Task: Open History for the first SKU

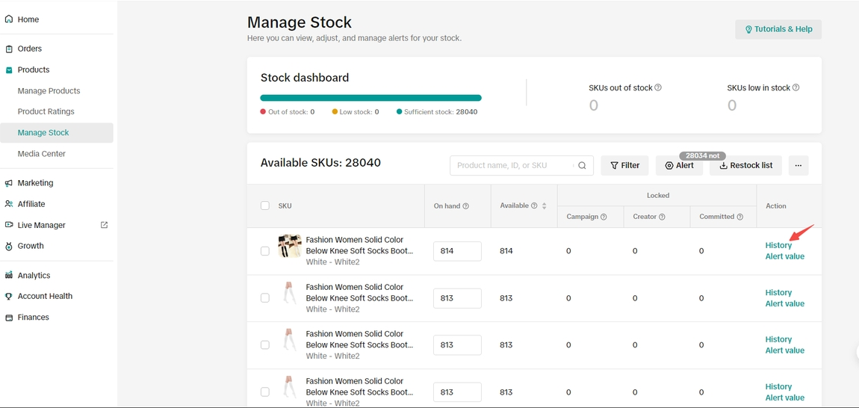Action: point(778,245)
